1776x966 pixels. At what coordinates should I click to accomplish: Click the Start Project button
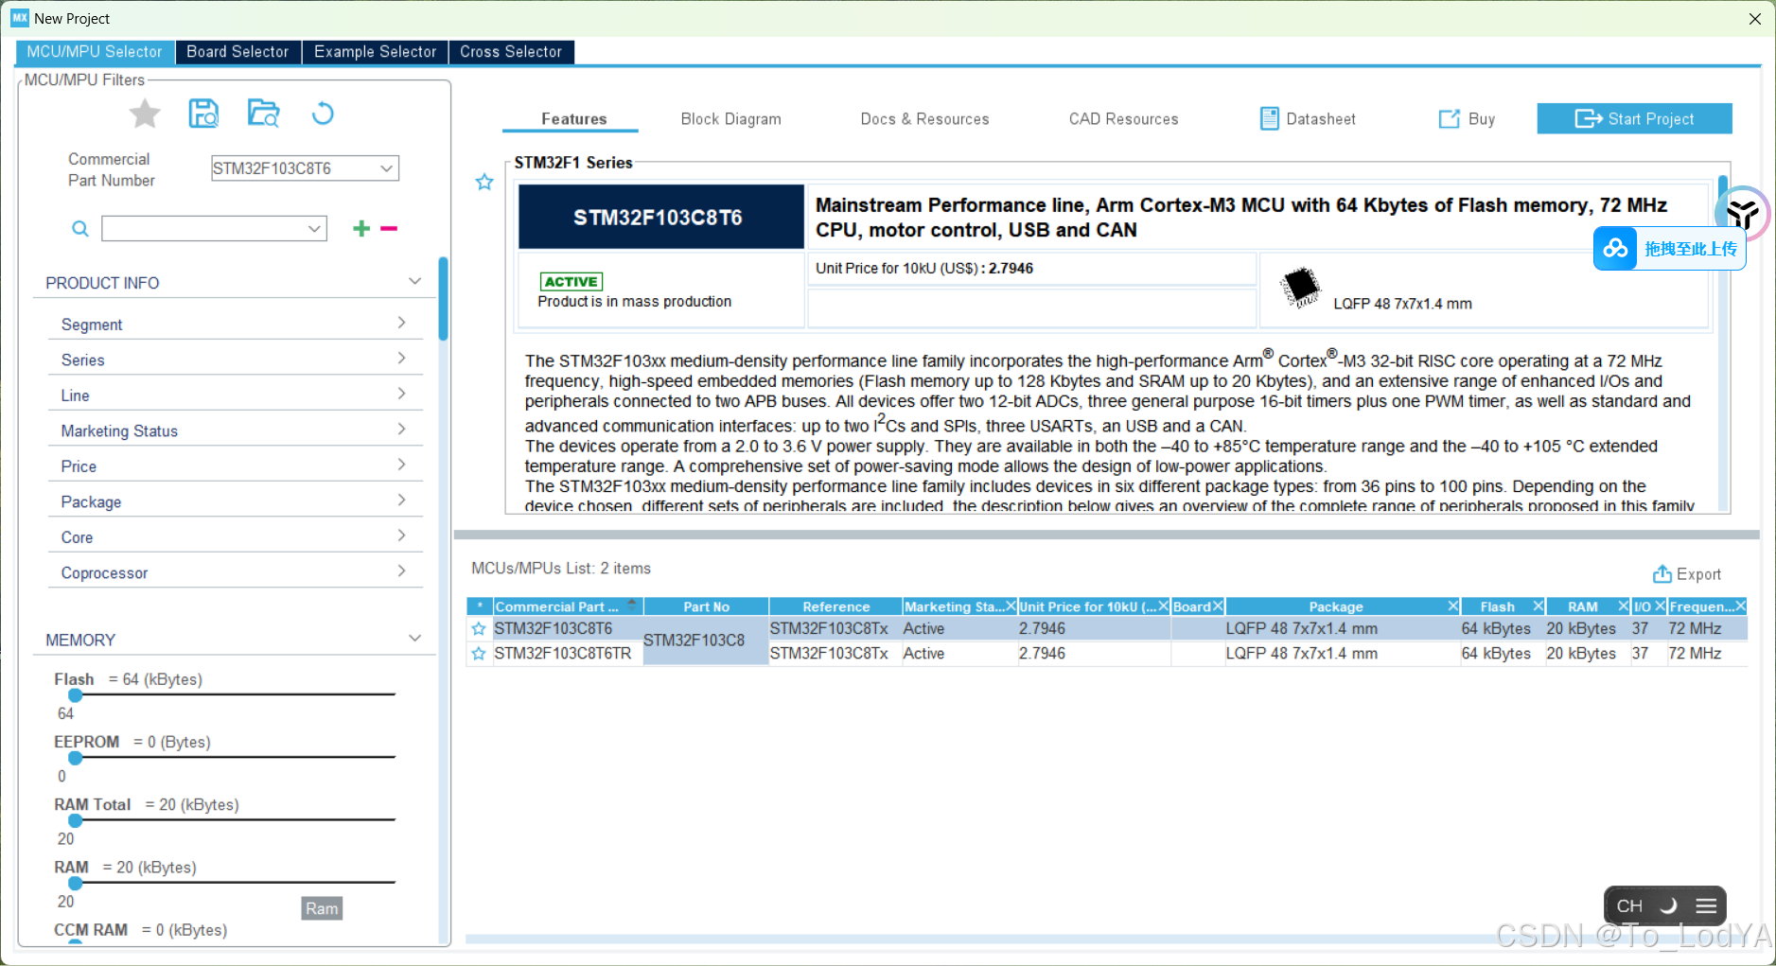(x=1634, y=119)
